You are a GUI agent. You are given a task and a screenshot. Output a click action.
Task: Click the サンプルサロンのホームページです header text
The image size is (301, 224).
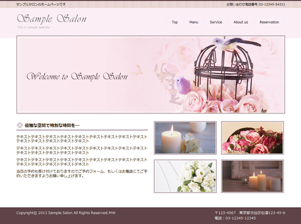pyautogui.click(x=41, y=4)
